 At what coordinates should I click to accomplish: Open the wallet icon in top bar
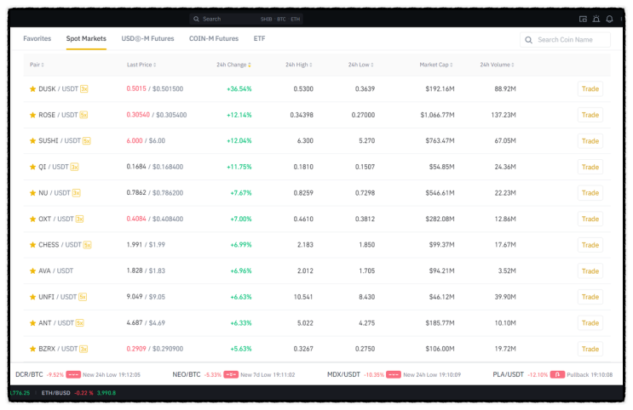(x=583, y=19)
